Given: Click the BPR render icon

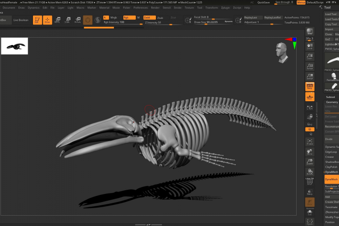Looking at the screenshot, I should tap(310, 32).
